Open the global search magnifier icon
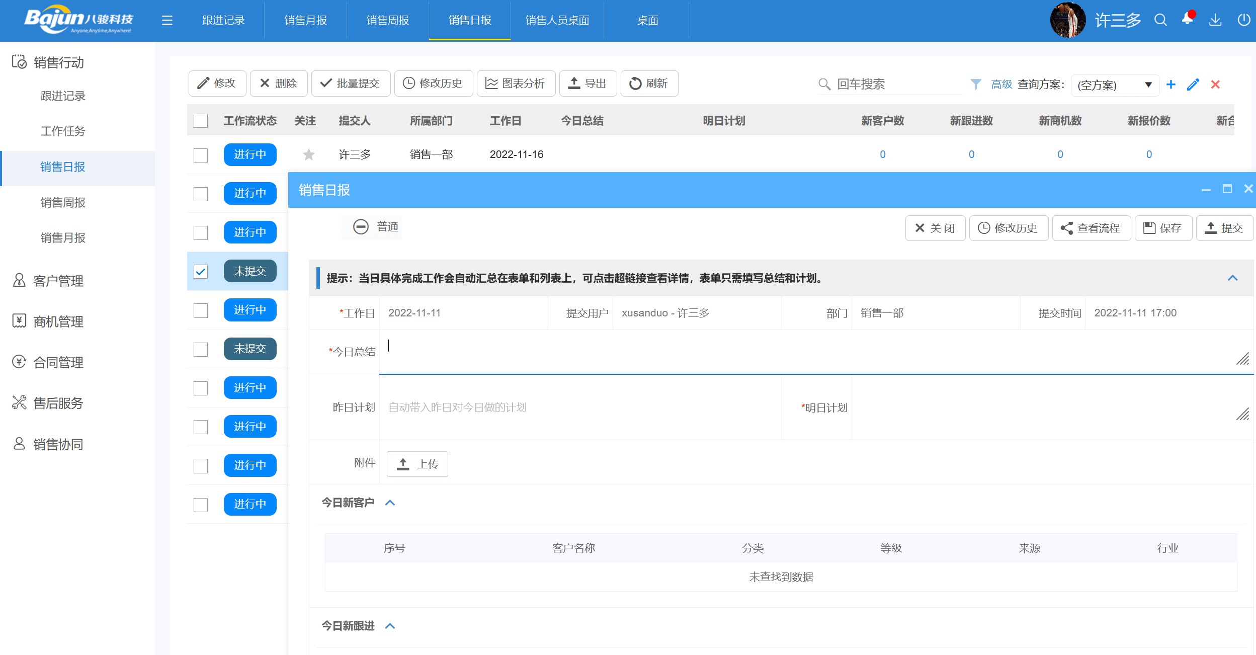 pos(1160,20)
